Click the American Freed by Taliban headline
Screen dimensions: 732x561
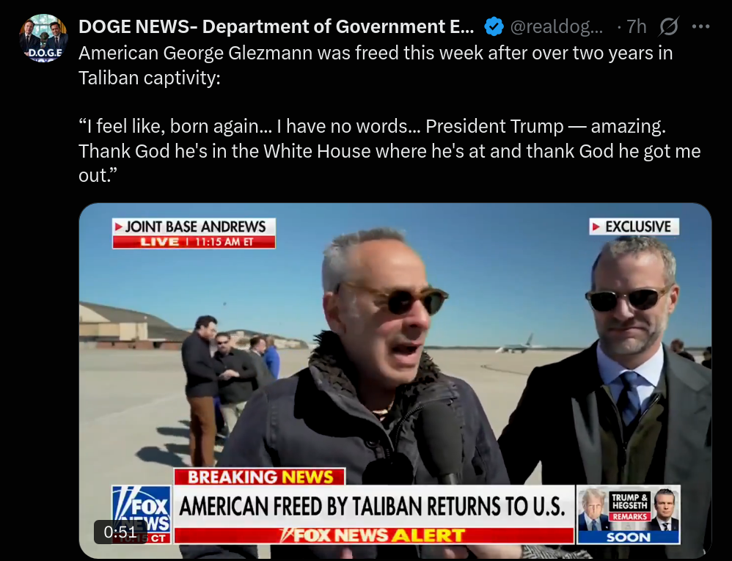coord(373,507)
